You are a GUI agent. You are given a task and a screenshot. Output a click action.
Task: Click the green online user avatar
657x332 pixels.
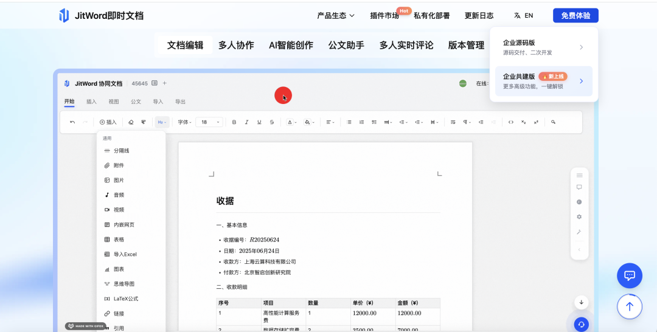tap(462, 83)
